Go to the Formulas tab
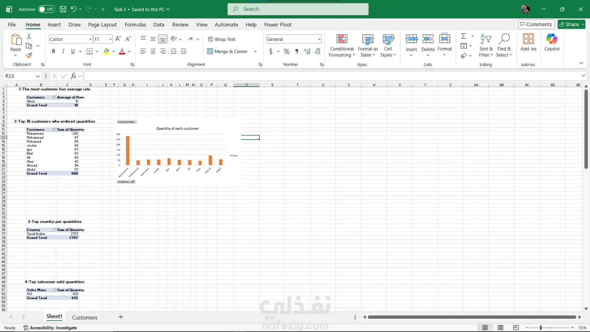 [135, 25]
